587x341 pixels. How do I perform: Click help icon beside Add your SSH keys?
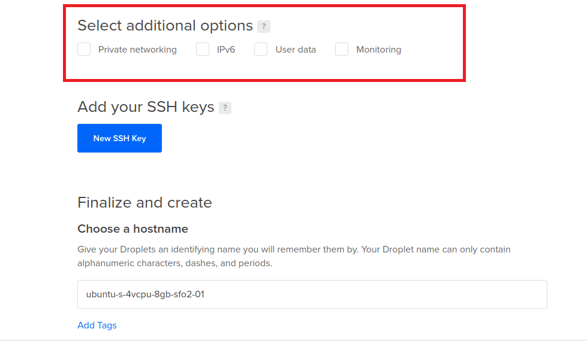225,108
